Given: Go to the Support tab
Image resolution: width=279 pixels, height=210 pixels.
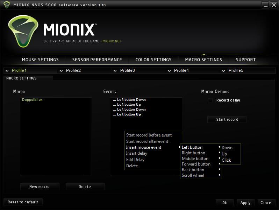Looking at the screenshot, I should 246,59.
